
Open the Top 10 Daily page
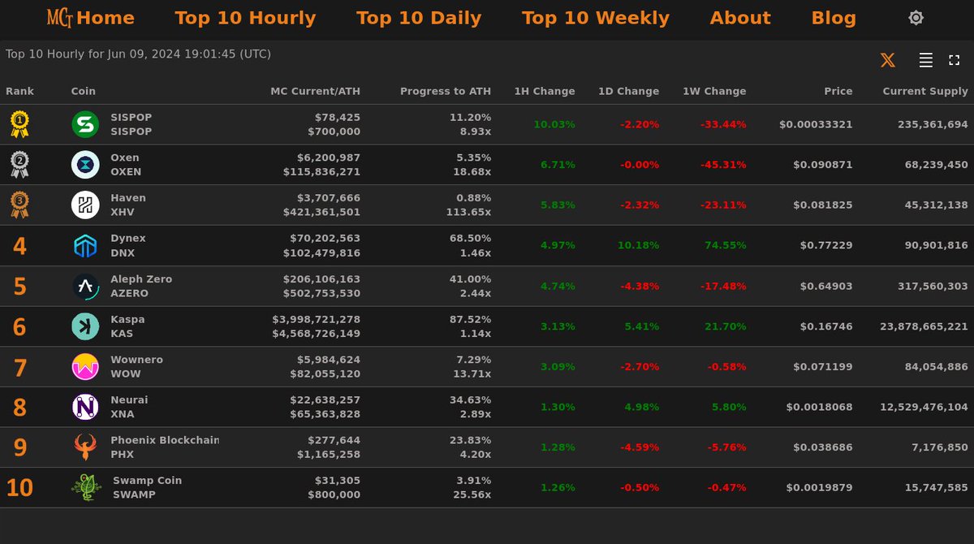[419, 18]
